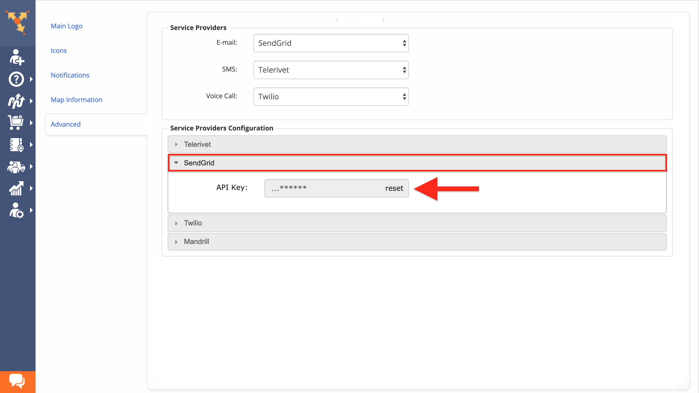Go to the Map Information tab
699x393 pixels.
pos(76,100)
